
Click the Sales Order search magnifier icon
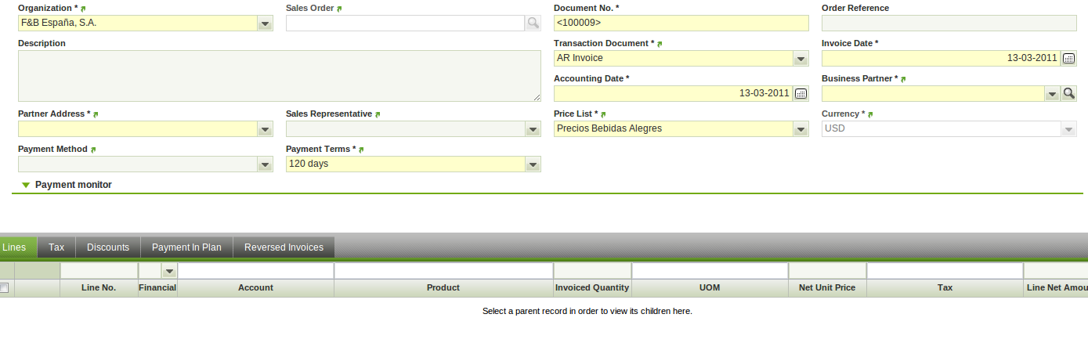coord(533,23)
